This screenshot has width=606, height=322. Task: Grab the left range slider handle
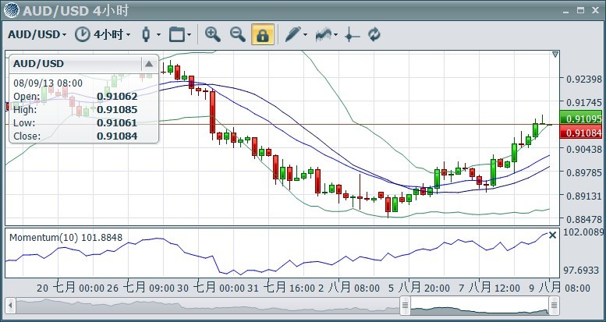click(x=405, y=306)
